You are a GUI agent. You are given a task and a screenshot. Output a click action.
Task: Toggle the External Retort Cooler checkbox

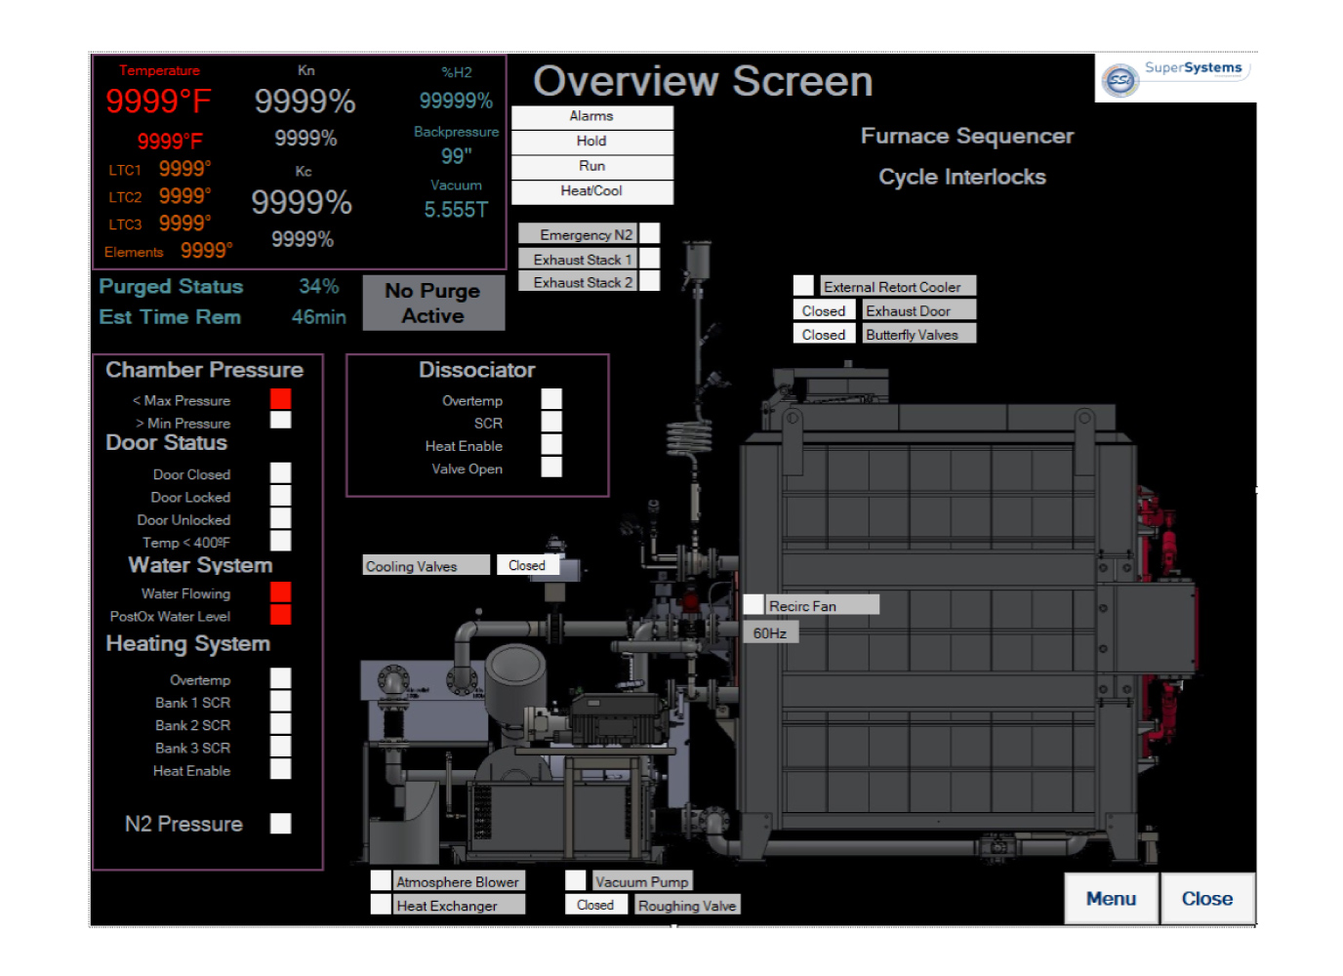(x=803, y=285)
